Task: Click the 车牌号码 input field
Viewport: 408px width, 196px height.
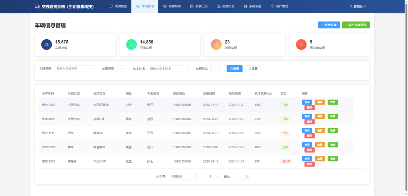Action: (x=74, y=69)
